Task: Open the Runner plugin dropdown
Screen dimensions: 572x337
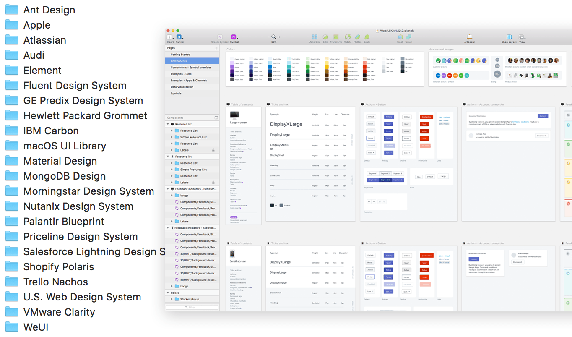Action: [x=179, y=37]
